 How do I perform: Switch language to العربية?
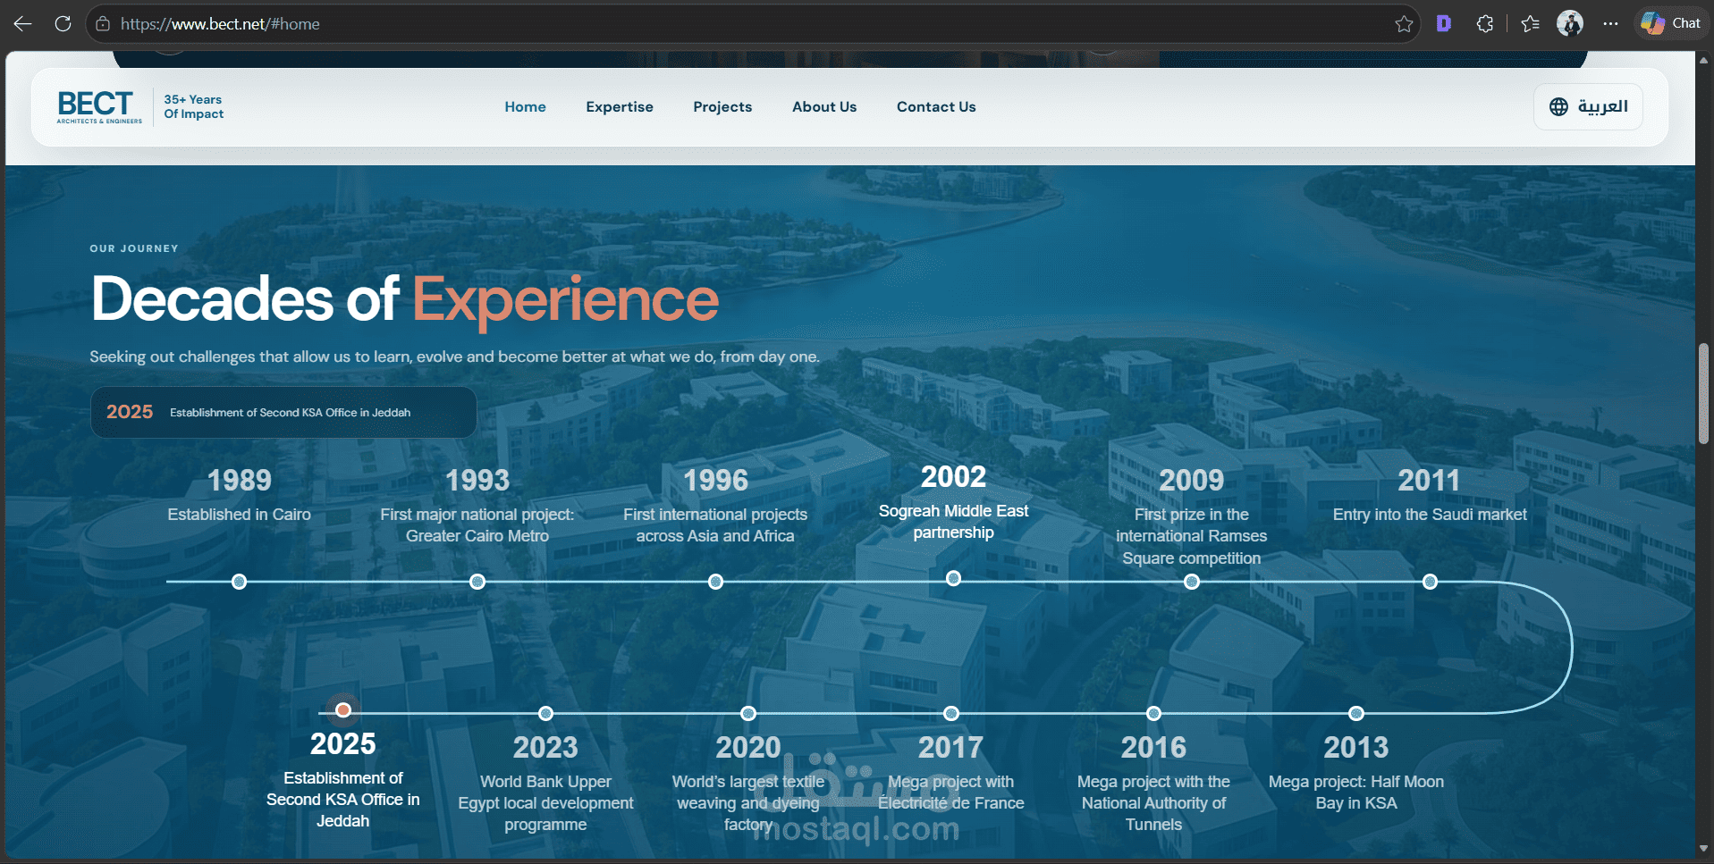point(1588,107)
